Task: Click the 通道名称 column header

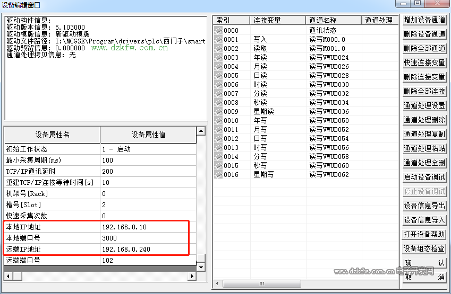Action: coord(334,21)
